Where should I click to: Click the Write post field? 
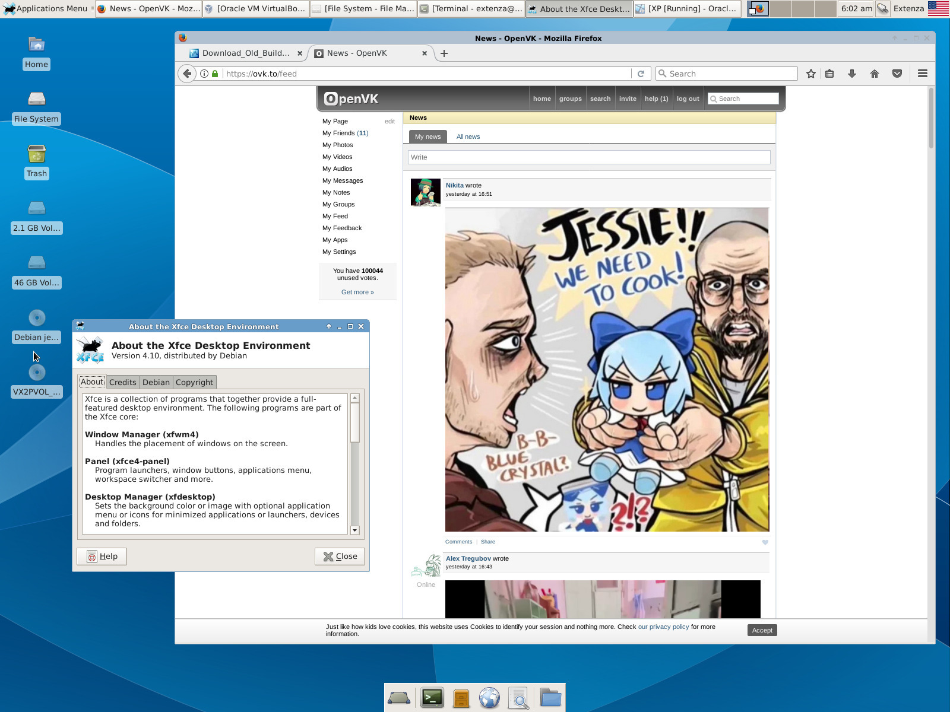[589, 157]
